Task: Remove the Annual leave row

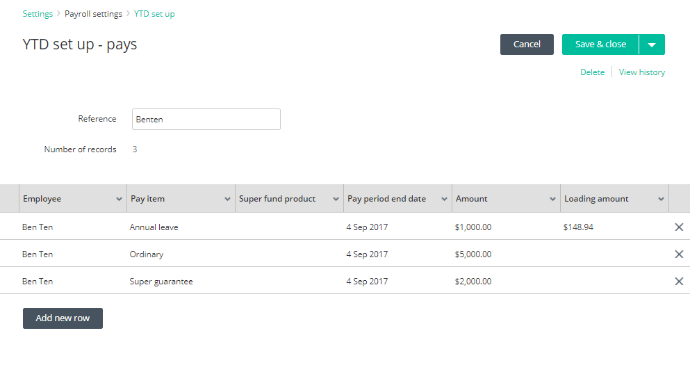Action: (x=679, y=227)
